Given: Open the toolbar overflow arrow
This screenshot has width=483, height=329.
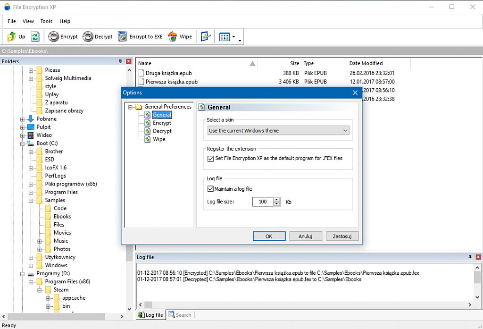Looking at the screenshot, I should pos(240,41).
